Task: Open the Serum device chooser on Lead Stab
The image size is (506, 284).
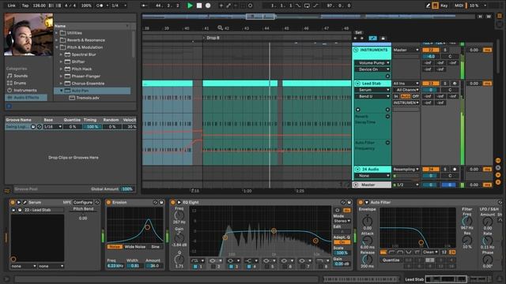Action: point(372,90)
